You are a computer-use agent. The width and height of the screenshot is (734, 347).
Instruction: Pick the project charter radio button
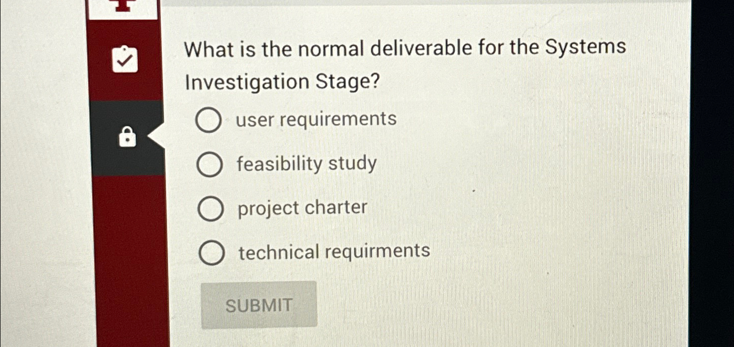(x=209, y=208)
